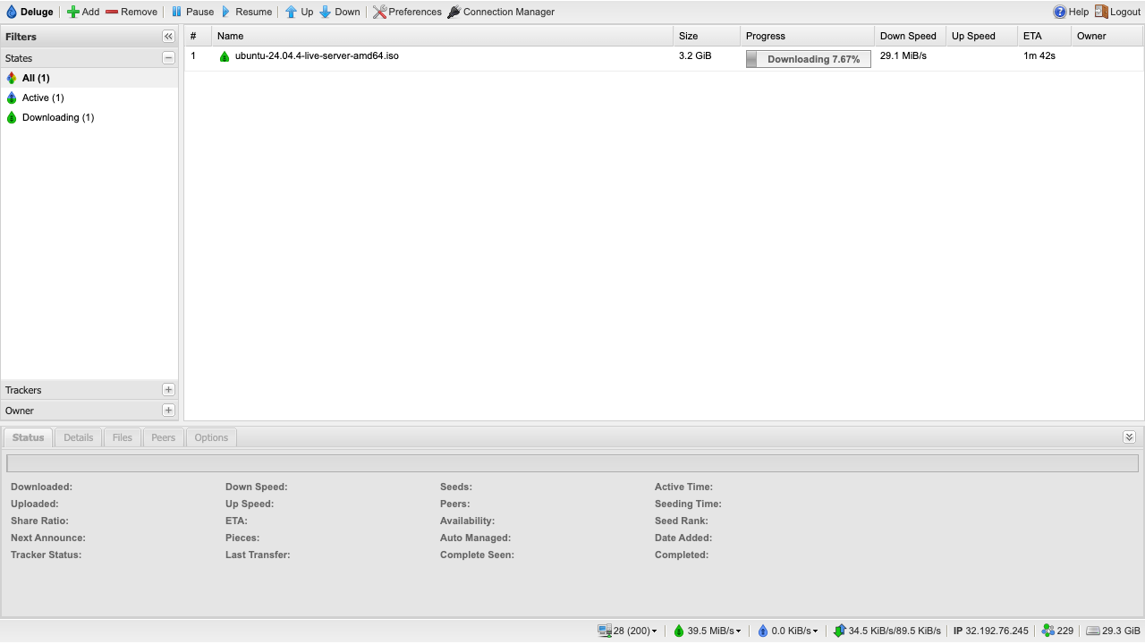Click protocol traffic 34.5 KiB/s/89.5 KiB/s
The width and height of the screenshot is (1145, 644).
(886, 631)
